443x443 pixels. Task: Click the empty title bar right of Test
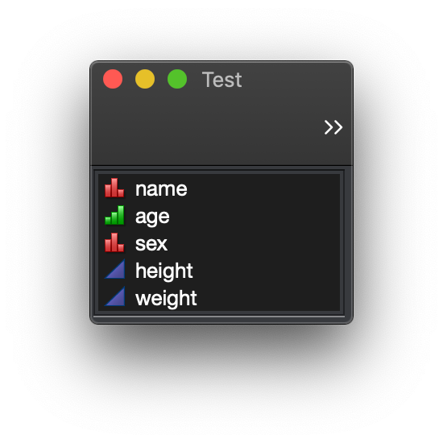(296, 79)
